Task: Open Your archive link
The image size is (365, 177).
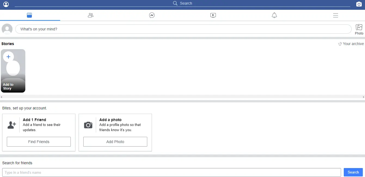Action: [x=351, y=44]
